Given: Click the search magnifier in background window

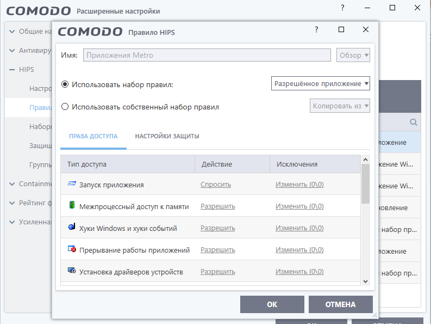Looking at the screenshot, I should click(x=414, y=122).
